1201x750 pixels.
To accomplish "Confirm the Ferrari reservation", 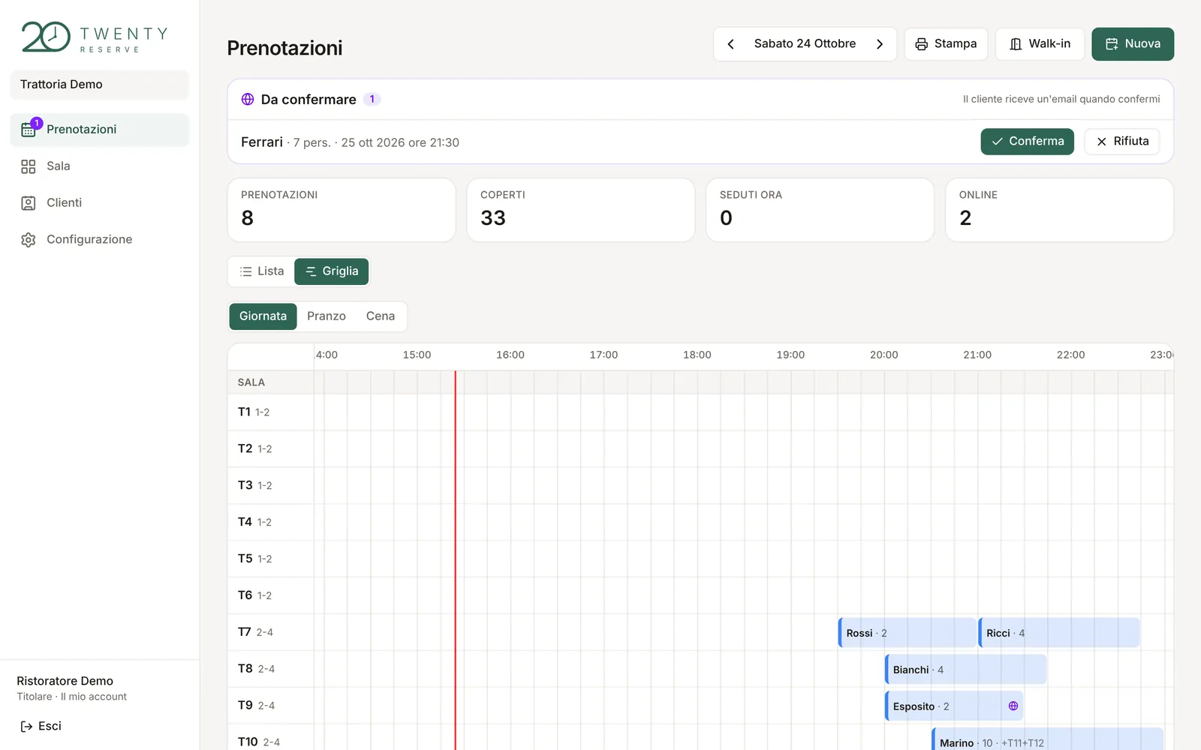I will 1027,142.
